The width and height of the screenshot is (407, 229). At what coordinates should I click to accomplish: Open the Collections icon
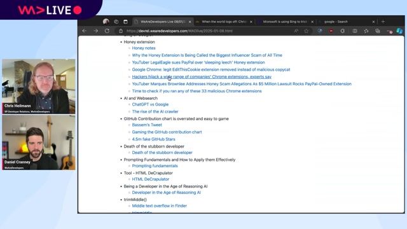pyautogui.click(x=377, y=31)
